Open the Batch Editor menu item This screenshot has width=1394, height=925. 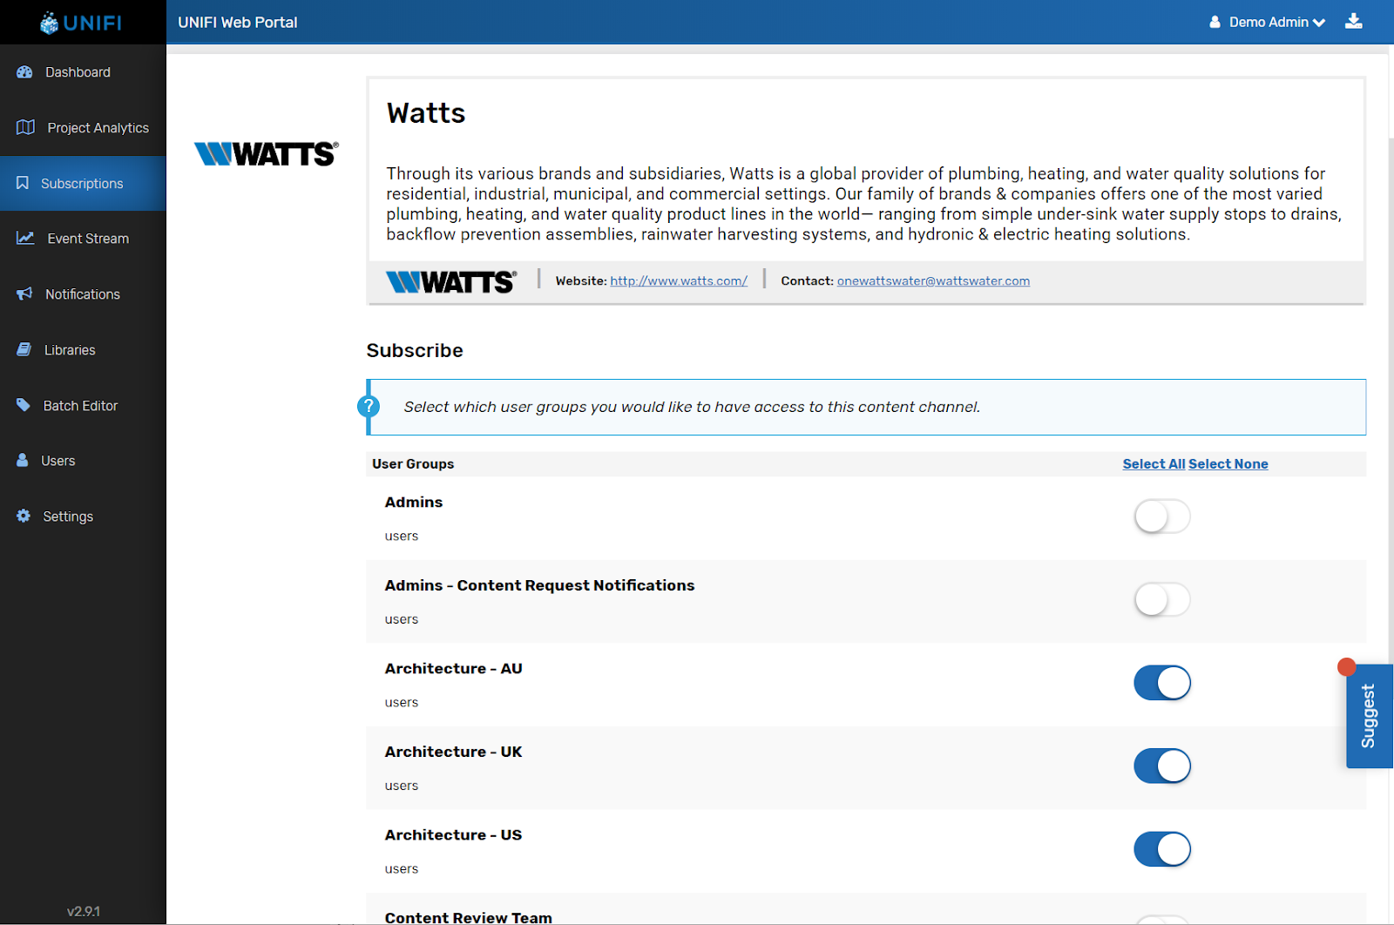(x=83, y=406)
